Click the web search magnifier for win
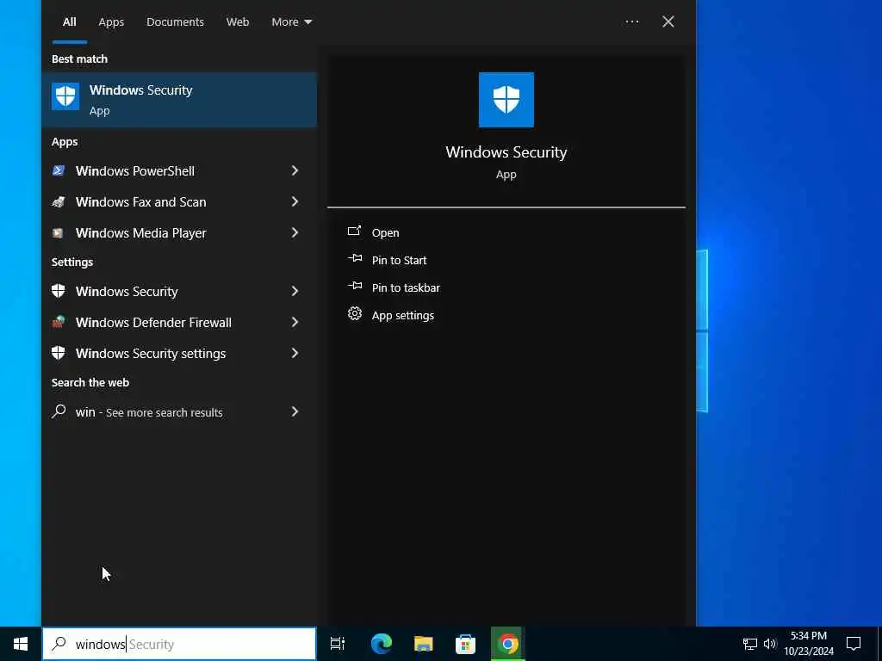 point(59,411)
